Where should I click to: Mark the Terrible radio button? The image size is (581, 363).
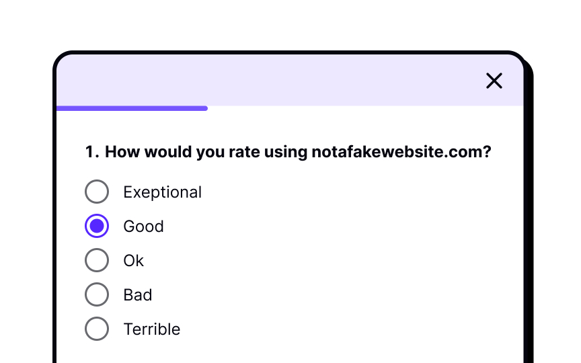97,329
